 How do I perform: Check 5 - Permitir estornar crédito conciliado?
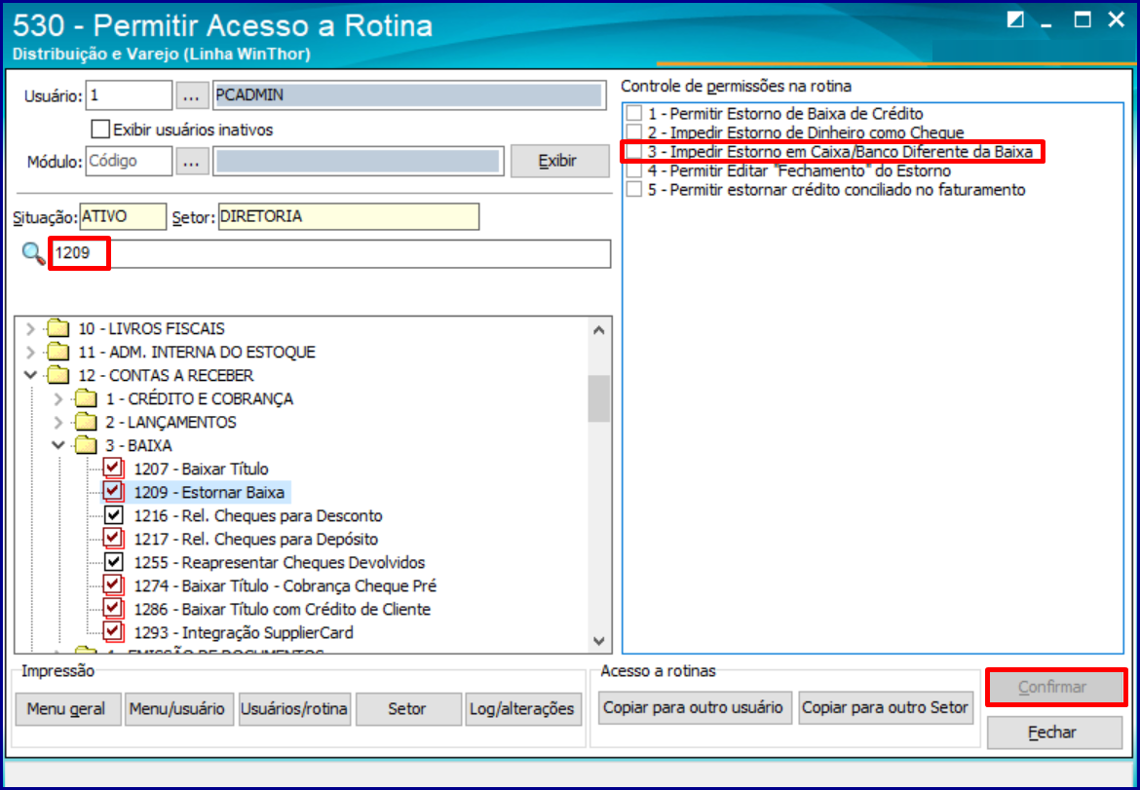click(x=634, y=190)
